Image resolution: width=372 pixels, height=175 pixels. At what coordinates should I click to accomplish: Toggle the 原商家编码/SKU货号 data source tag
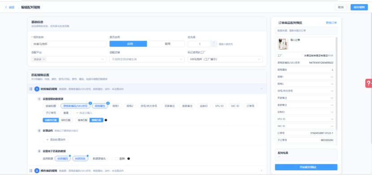click(75, 106)
